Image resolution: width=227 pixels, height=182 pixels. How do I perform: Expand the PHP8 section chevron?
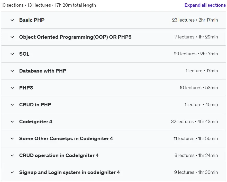(12, 88)
